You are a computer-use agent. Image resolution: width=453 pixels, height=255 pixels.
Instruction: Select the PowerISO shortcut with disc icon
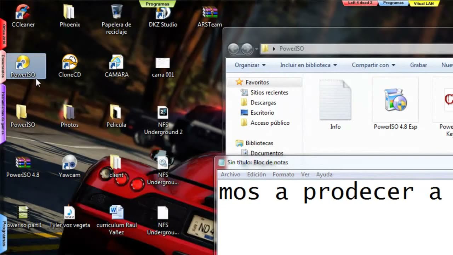[23, 66]
